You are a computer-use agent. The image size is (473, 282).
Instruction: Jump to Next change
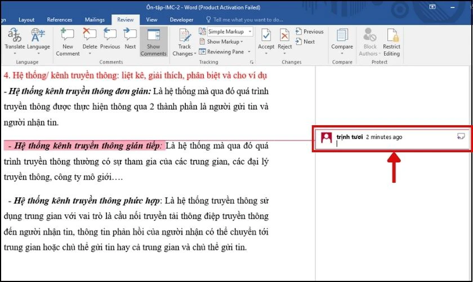[305, 42]
